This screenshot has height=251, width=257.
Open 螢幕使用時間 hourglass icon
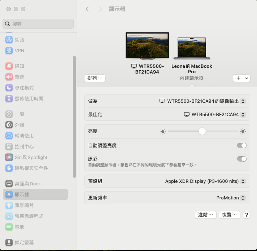(9, 98)
